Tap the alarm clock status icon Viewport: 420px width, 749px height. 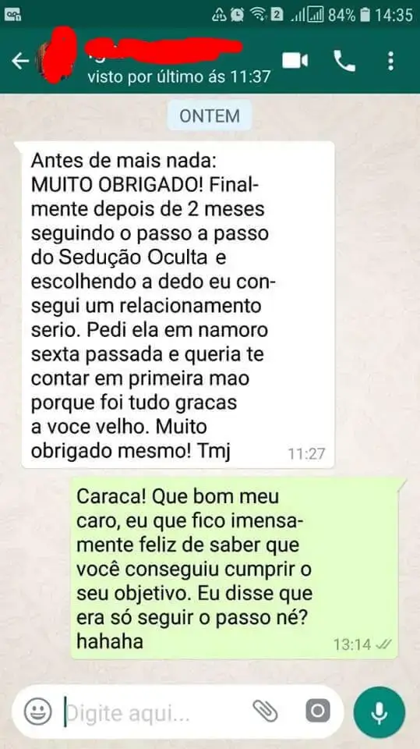click(237, 16)
